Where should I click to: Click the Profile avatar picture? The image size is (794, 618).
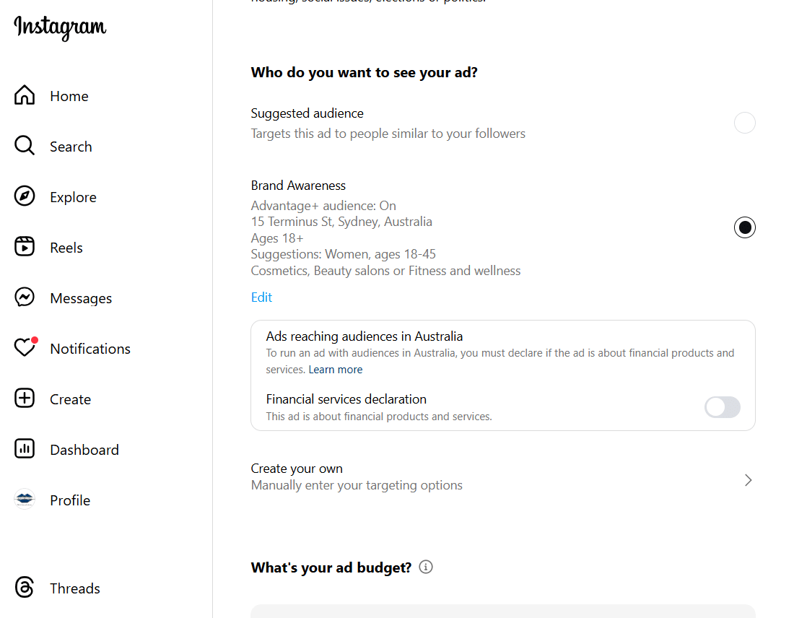(25, 500)
